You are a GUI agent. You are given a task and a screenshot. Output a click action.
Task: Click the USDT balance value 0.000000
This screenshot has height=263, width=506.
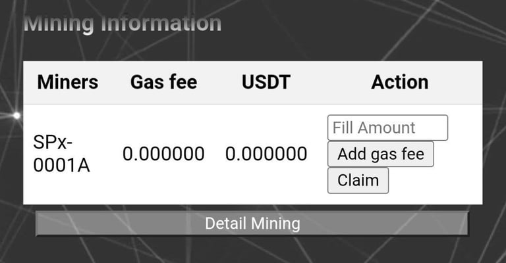tap(266, 154)
